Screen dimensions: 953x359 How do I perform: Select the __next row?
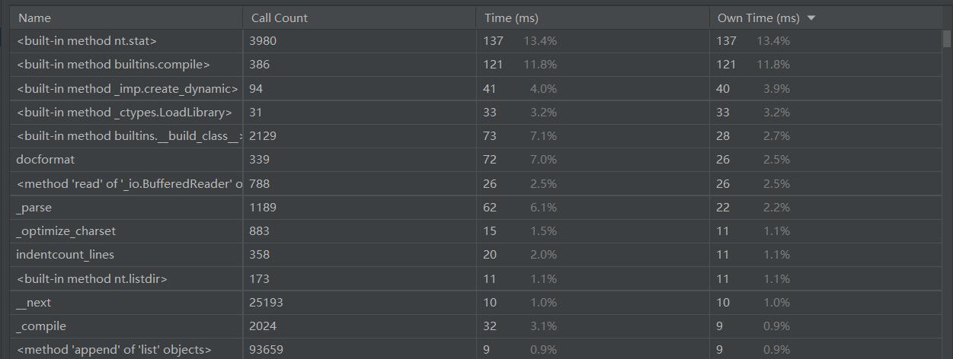tap(34, 303)
